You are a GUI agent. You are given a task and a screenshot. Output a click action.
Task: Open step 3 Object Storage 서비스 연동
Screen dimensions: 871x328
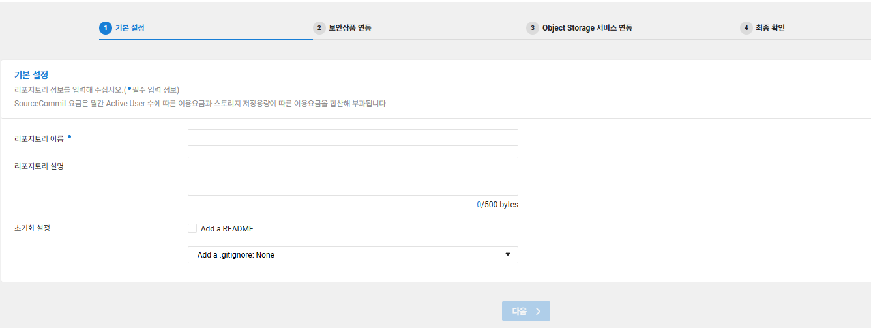[580, 28]
